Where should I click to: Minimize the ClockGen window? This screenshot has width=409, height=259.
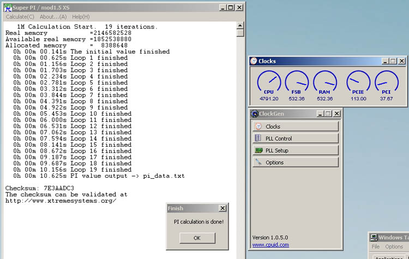[x=320, y=114]
